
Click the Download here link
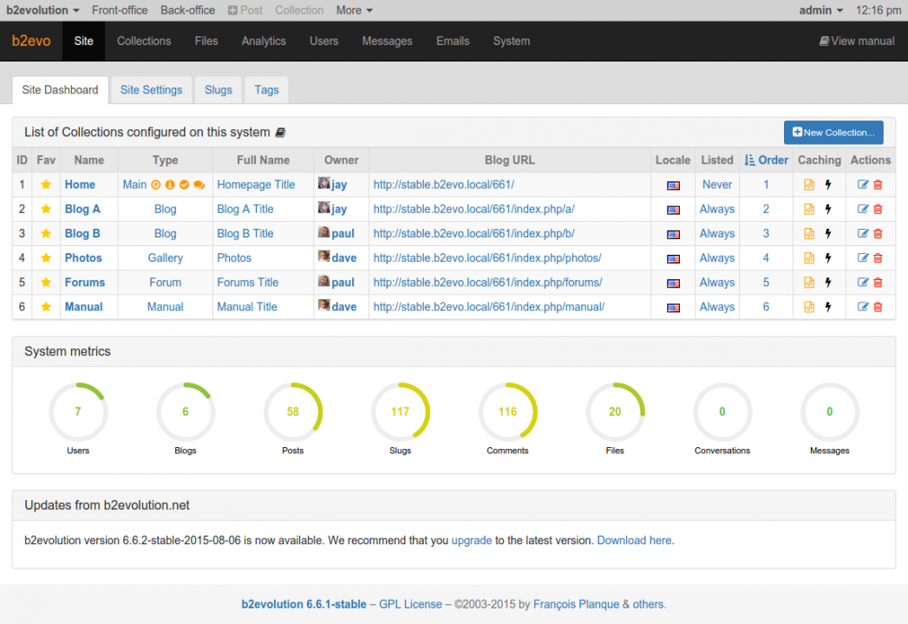[634, 541]
